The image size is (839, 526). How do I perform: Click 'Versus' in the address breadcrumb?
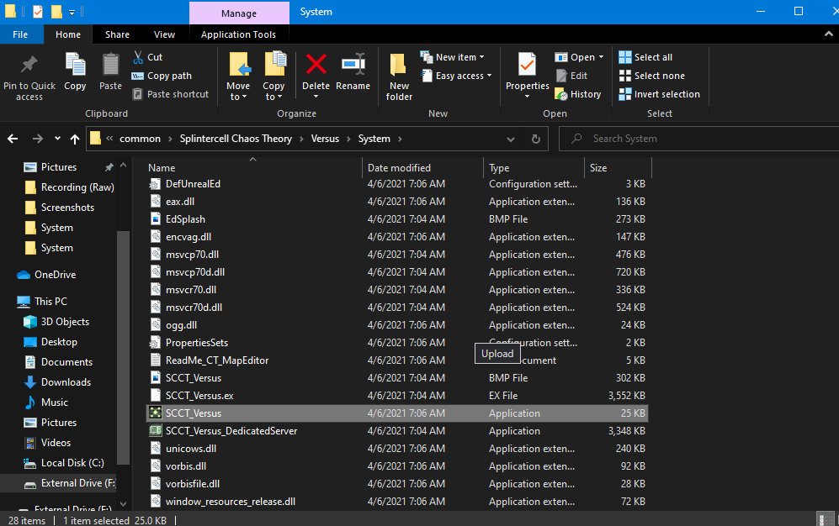[325, 139]
